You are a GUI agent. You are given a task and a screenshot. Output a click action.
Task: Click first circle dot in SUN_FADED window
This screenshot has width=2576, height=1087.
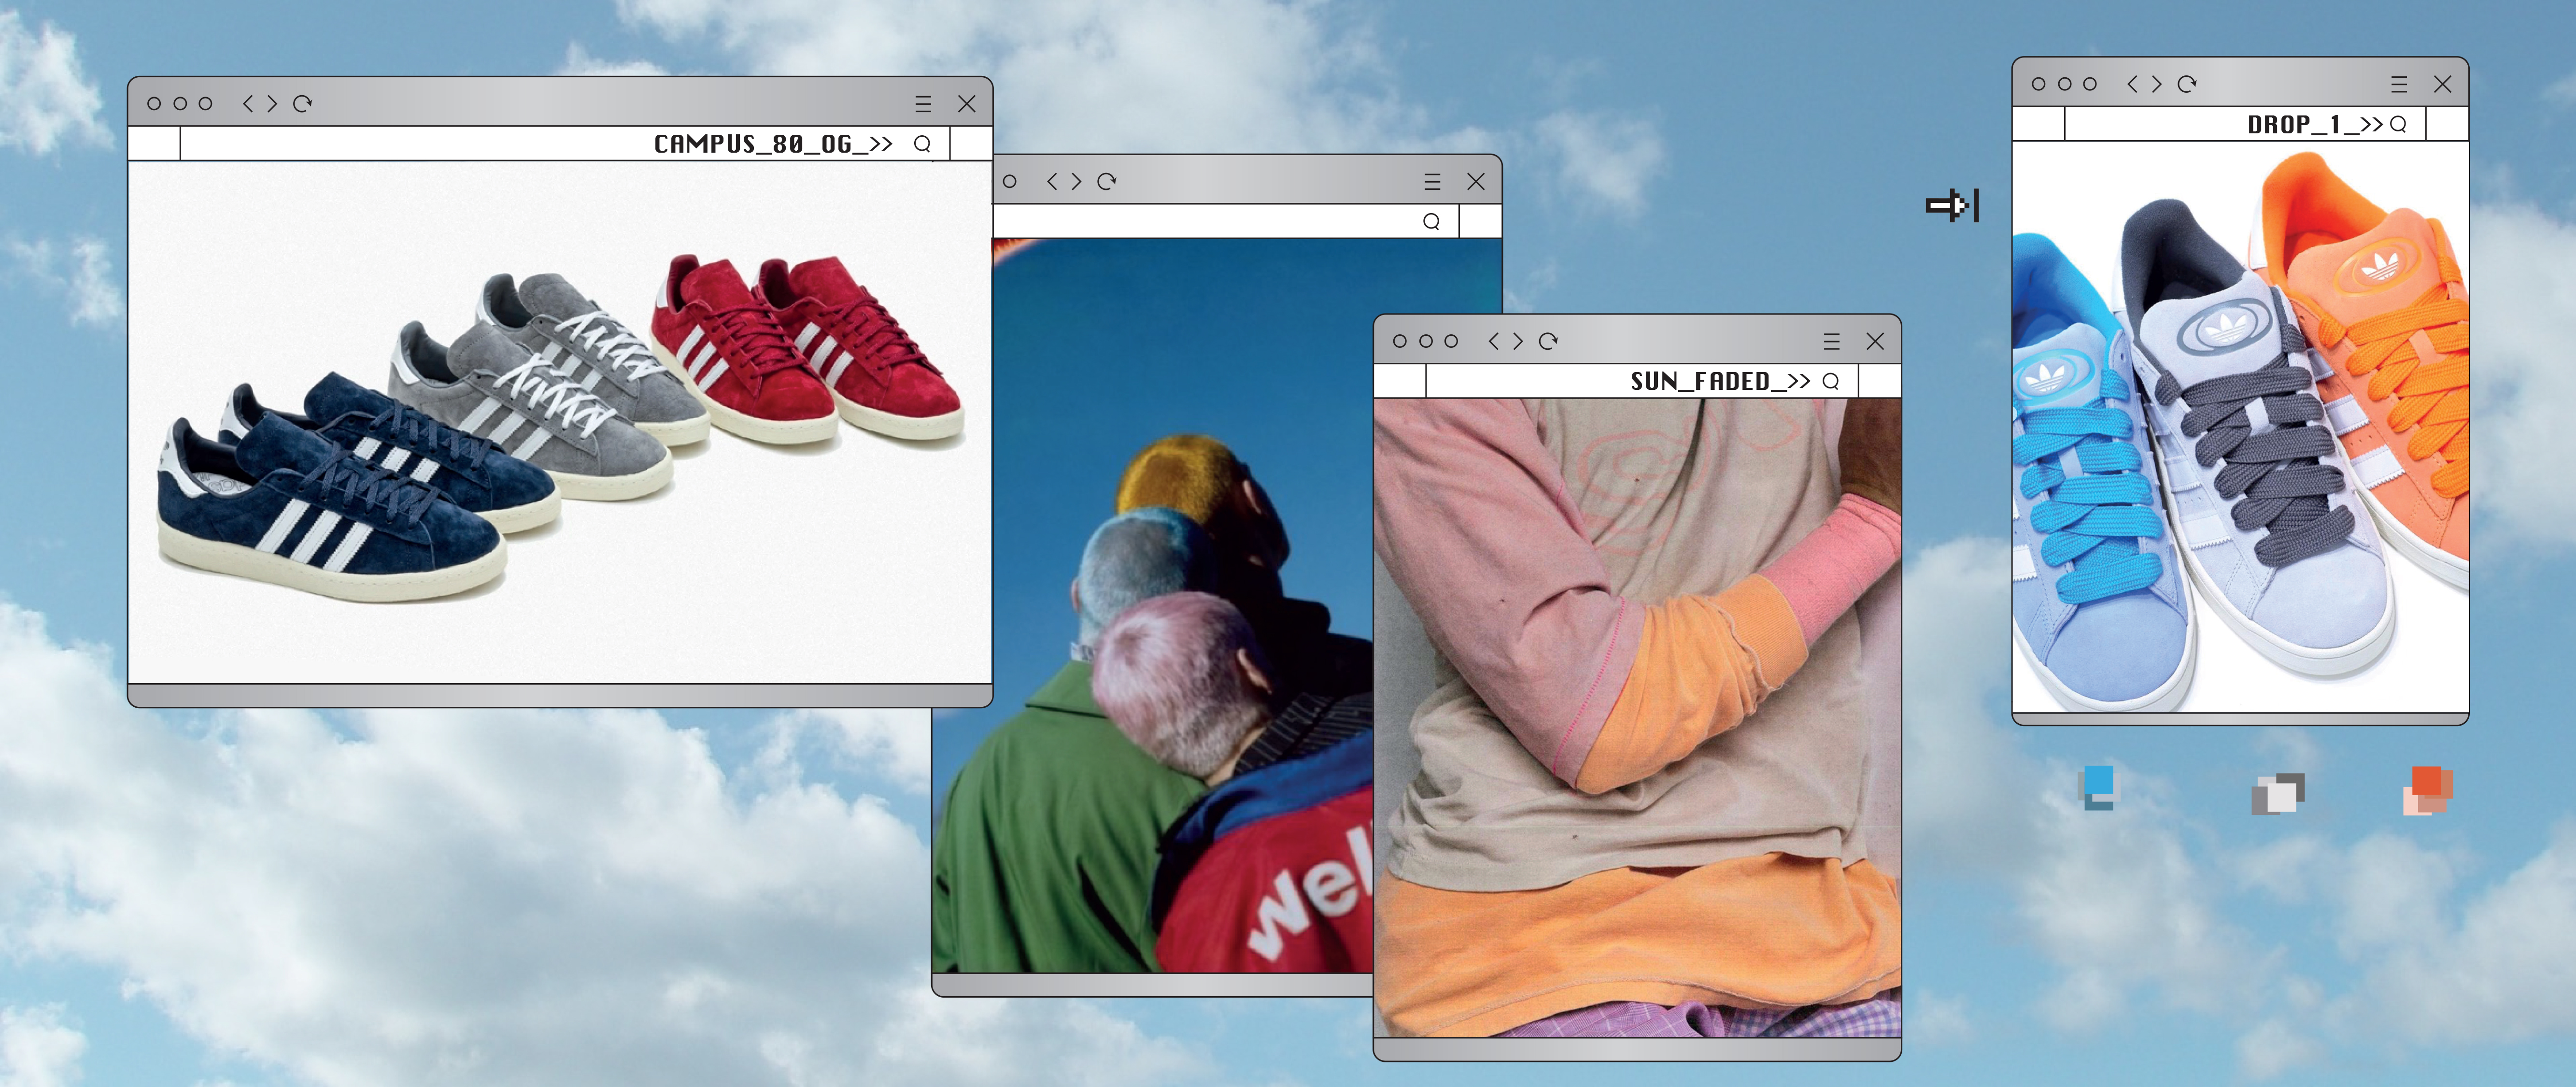tap(1400, 342)
